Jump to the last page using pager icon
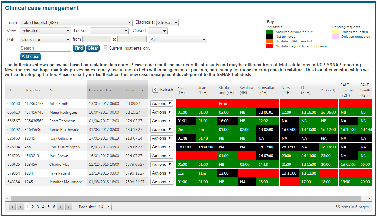 click(x=68, y=207)
